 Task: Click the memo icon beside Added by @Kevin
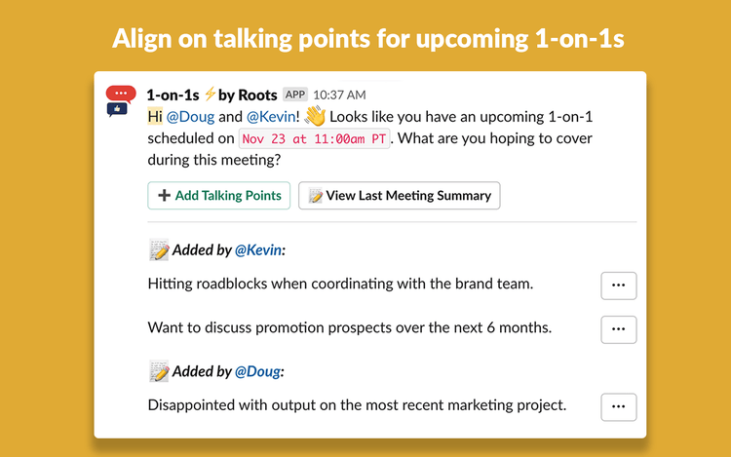[159, 249]
